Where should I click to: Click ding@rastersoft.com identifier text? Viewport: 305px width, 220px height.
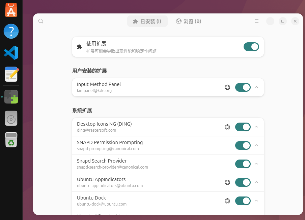(x=96, y=130)
